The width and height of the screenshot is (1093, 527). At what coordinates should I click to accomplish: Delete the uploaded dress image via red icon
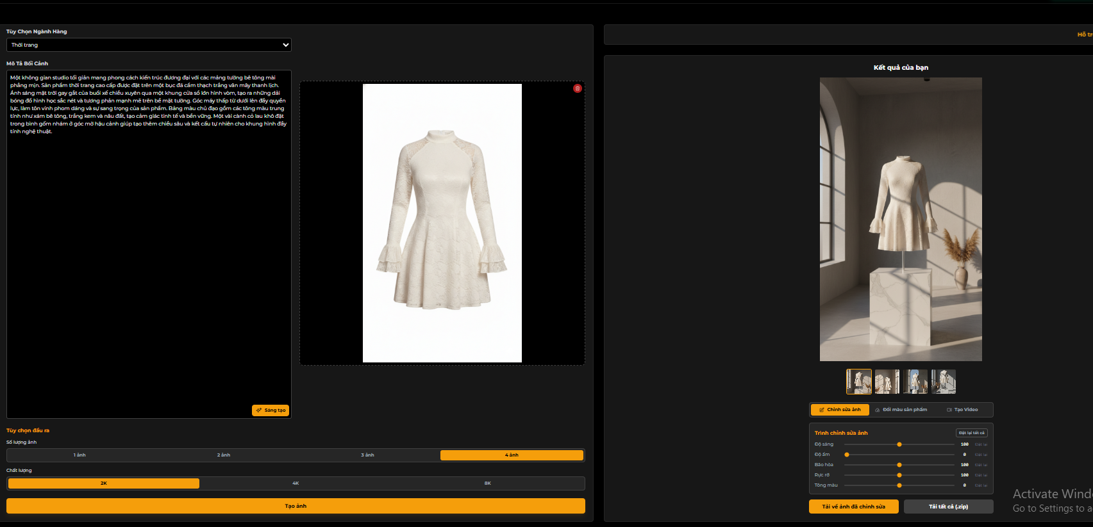(x=577, y=88)
